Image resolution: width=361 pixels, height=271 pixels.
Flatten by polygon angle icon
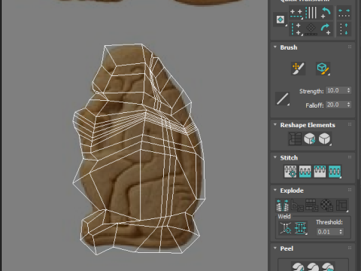point(297,206)
